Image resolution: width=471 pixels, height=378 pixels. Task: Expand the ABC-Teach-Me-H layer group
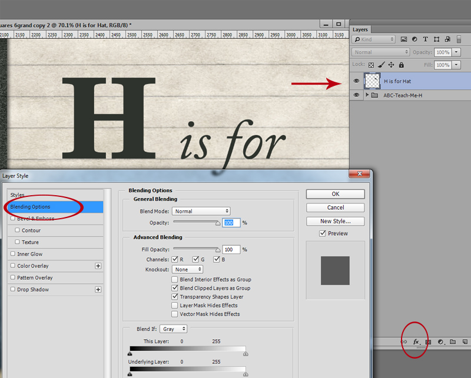367,95
